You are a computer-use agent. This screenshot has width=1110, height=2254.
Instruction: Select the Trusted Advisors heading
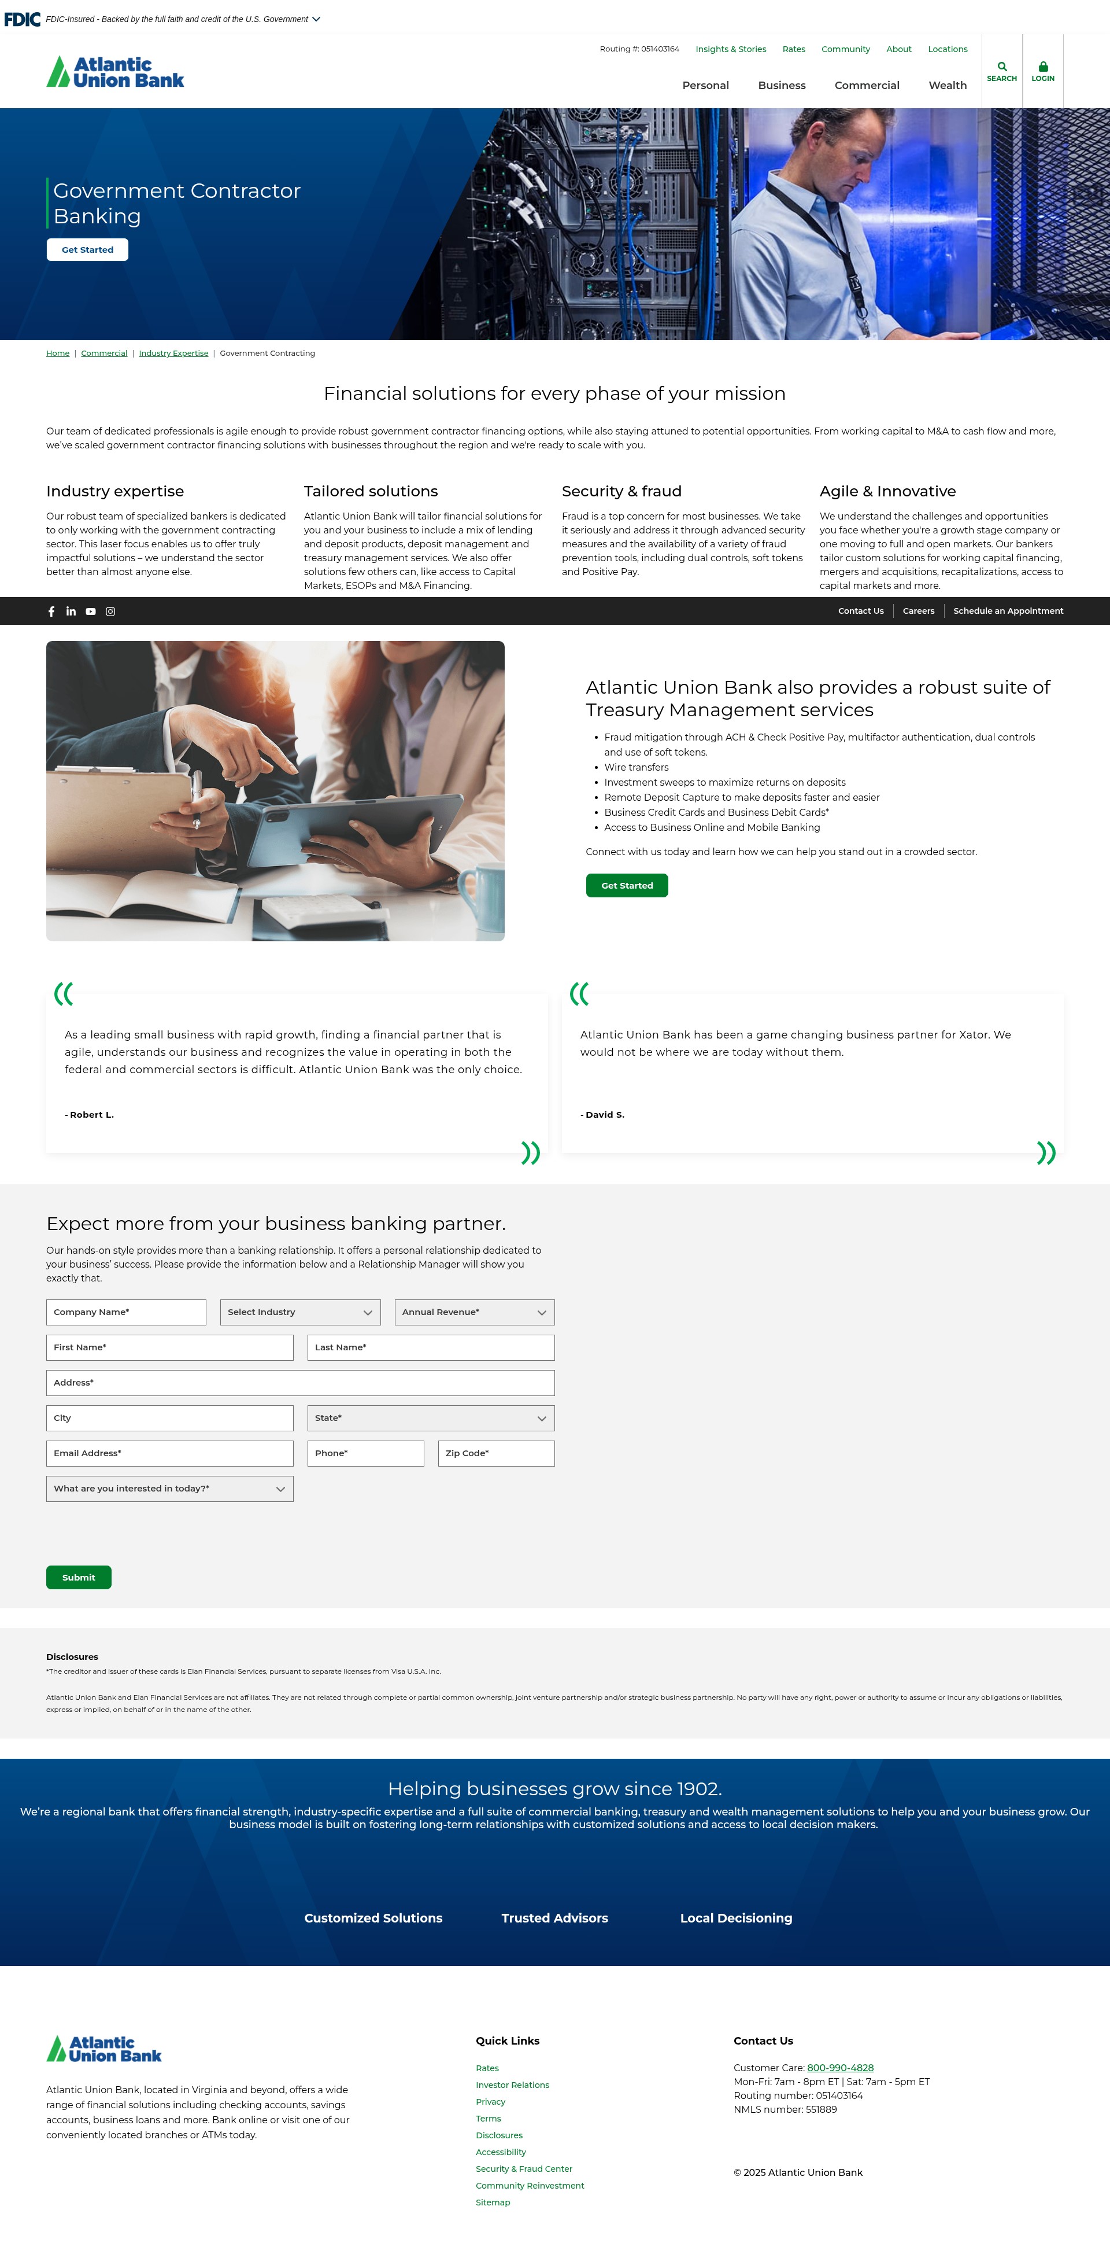pos(554,1918)
